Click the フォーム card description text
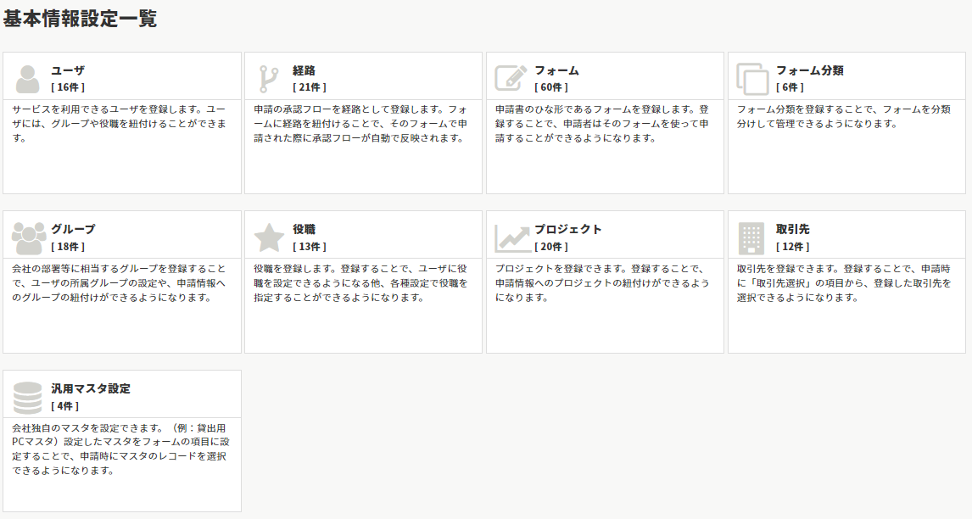 click(x=602, y=124)
